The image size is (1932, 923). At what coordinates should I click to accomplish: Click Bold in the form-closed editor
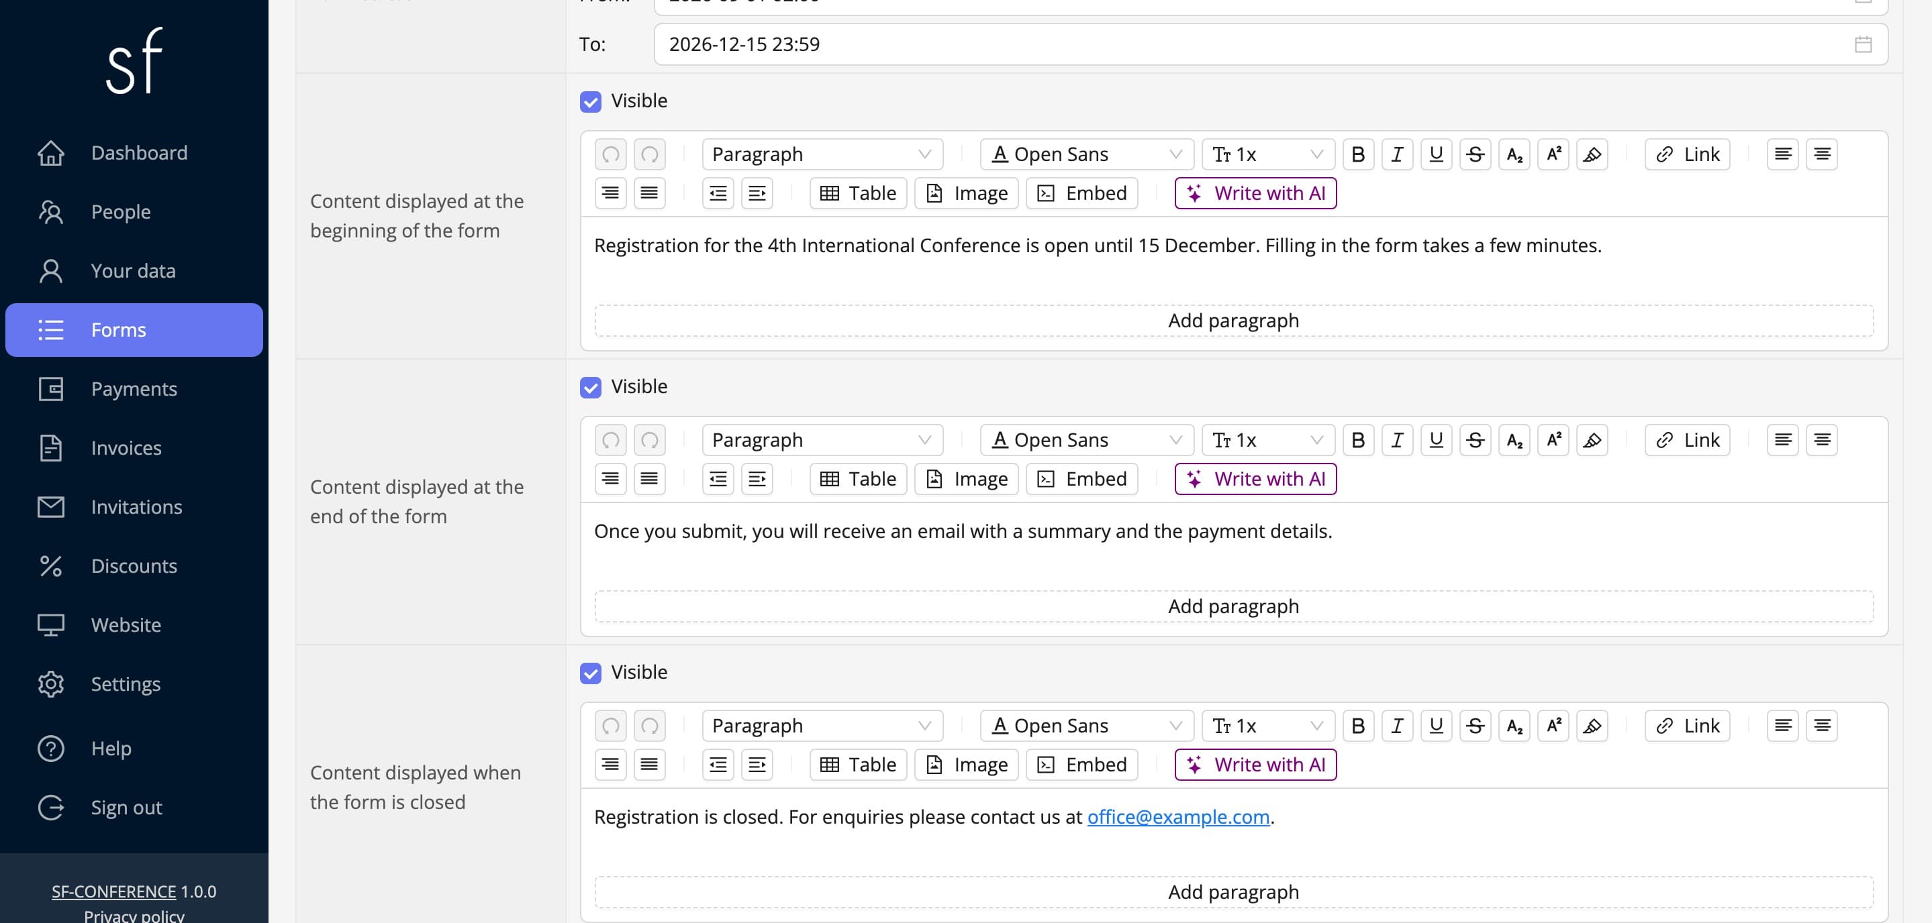1358,726
